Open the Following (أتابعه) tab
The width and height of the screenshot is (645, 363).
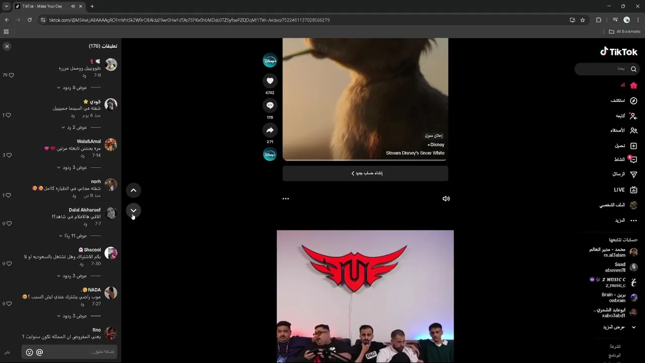[626, 115]
